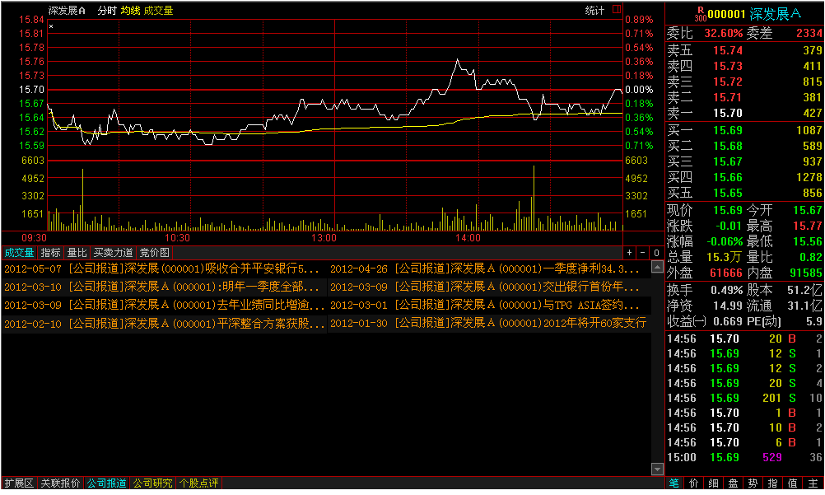Switch to the 指标 tab
The width and height of the screenshot is (825, 495).
pyautogui.click(x=50, y=253)
